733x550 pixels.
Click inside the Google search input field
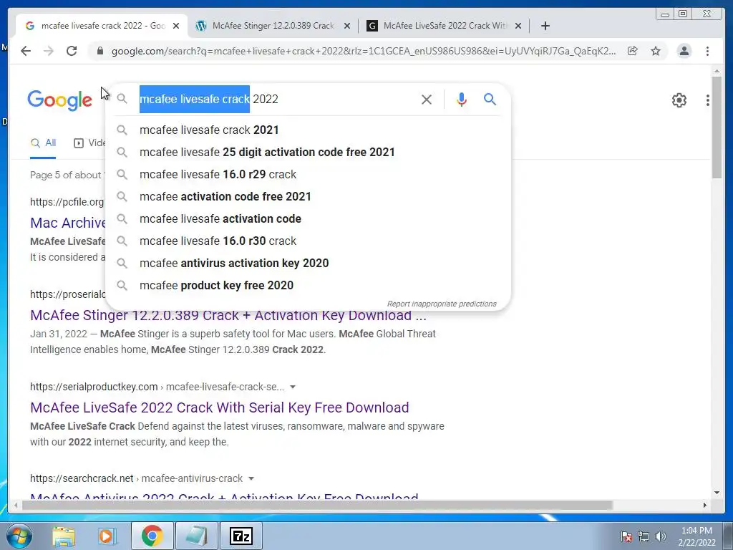pyautogui.click(x=276, y=99)
